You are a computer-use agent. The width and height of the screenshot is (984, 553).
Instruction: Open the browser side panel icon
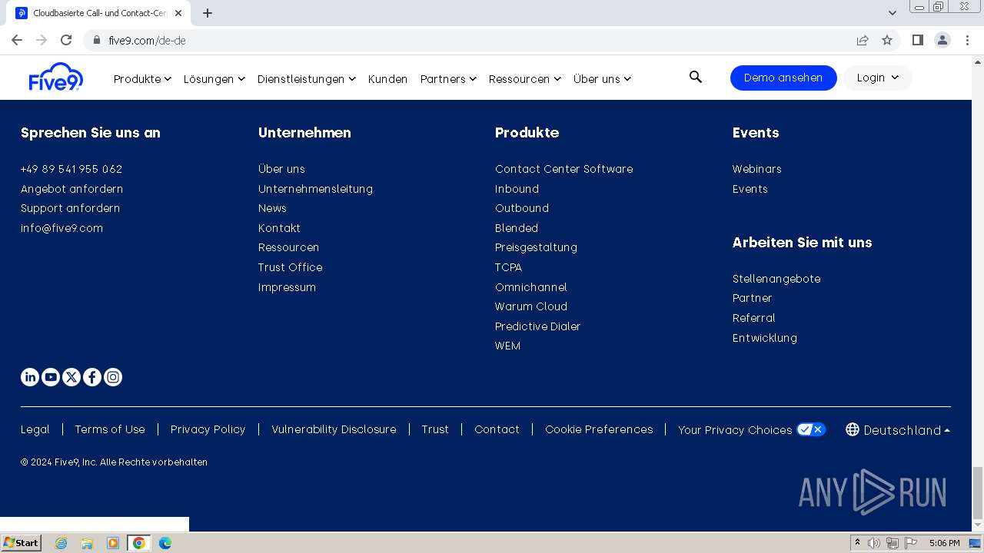917,40
